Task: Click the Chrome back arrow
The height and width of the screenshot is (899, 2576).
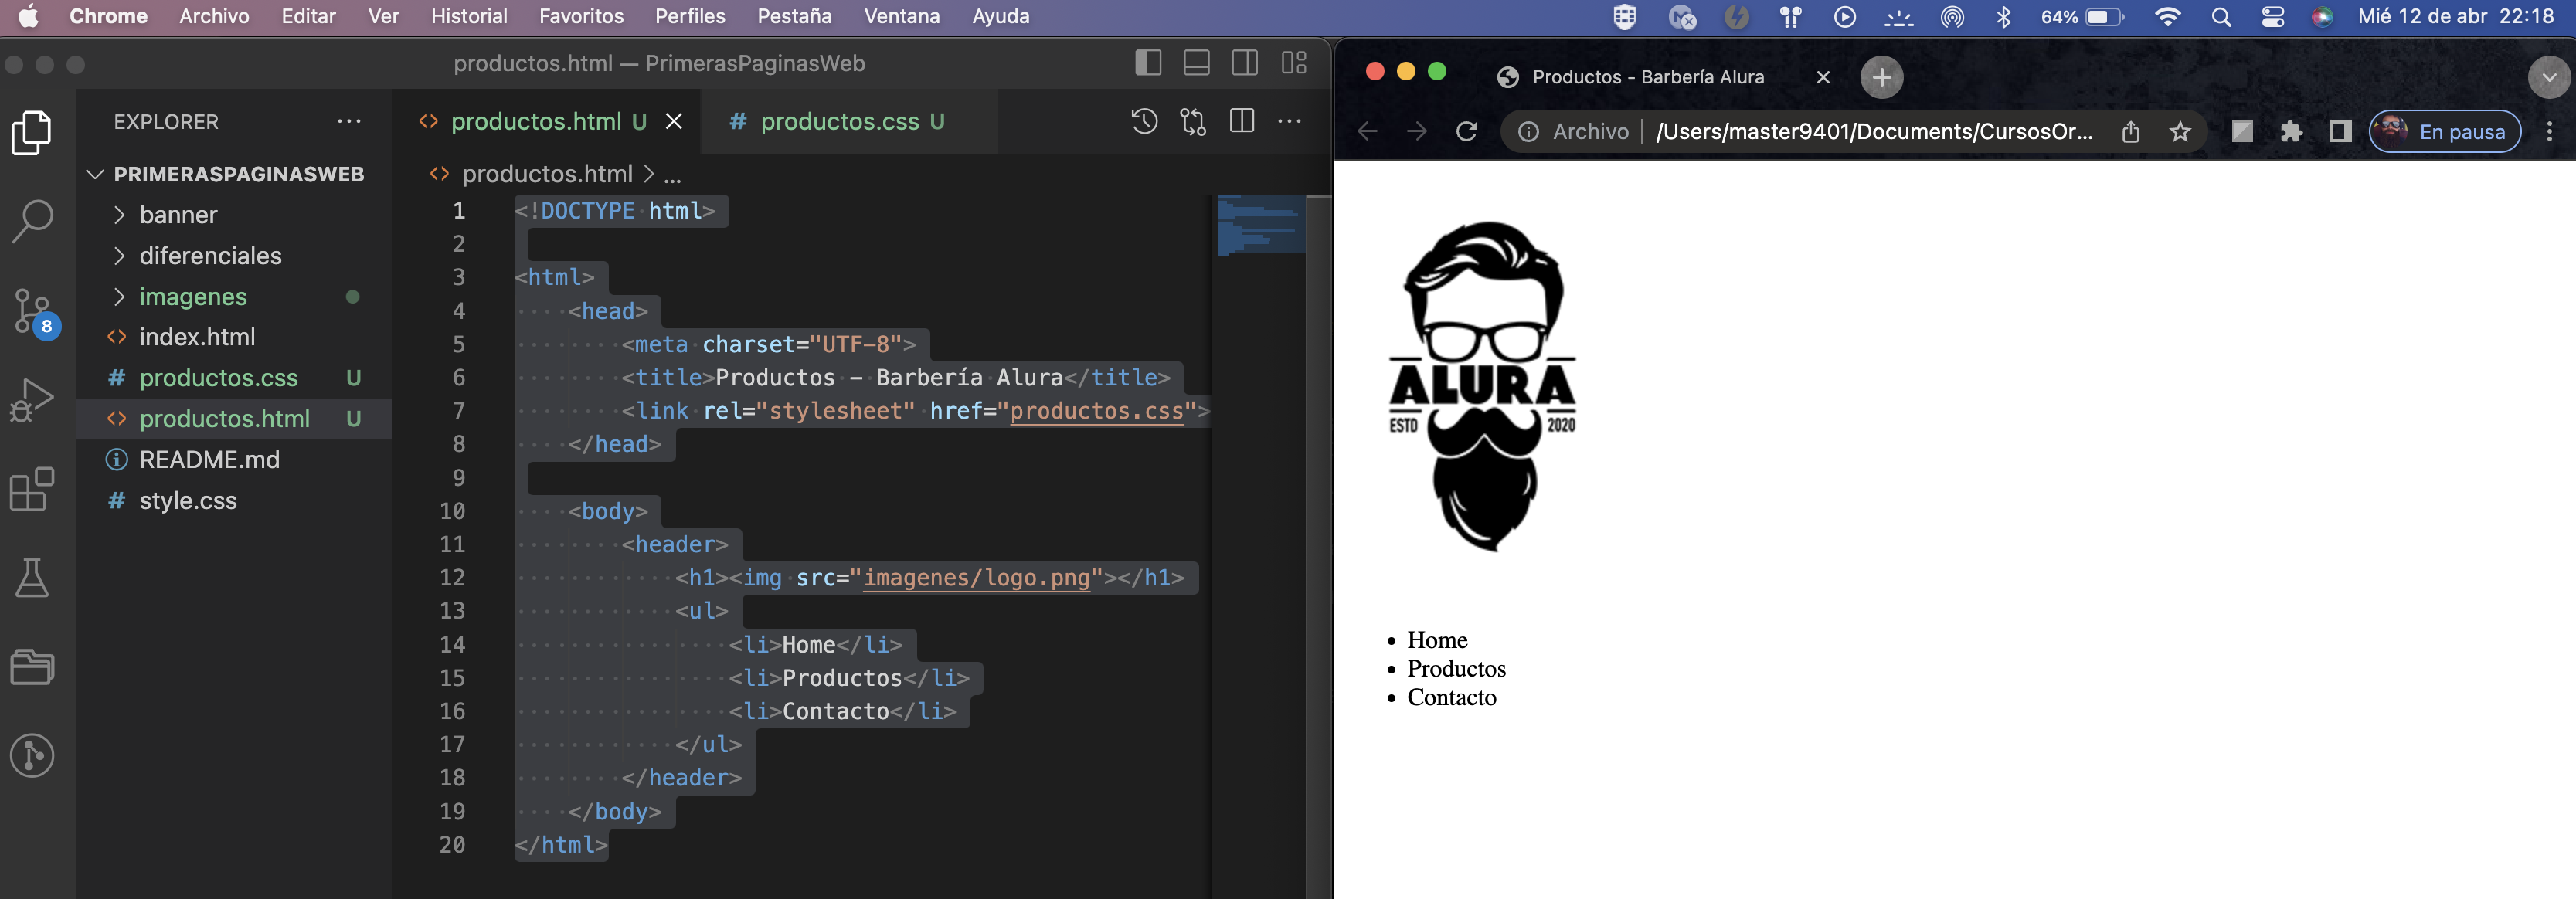Action: (x=1367, y=131)
